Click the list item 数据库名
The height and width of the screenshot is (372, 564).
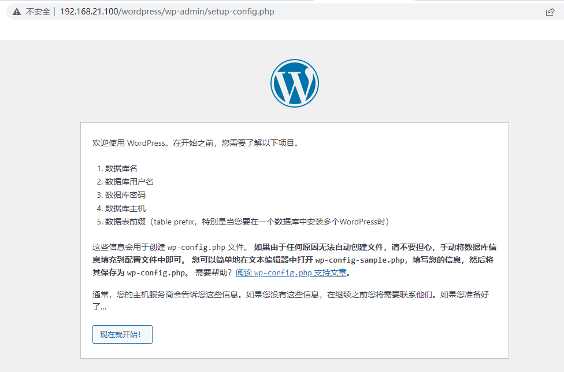pyautogui.click(x=121, y=168)
